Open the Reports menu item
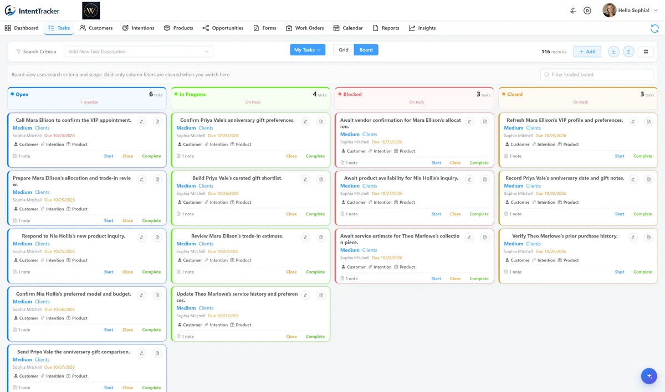This screenshot has height=392, width=665. [x=386, y=28]
